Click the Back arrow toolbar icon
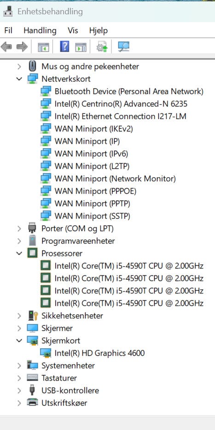Image resolution: width=215 pixels, height=430 pixels. click(6, 47)
